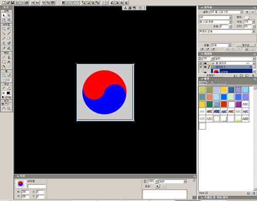Select the Scale tool

[x=4, y=20]
